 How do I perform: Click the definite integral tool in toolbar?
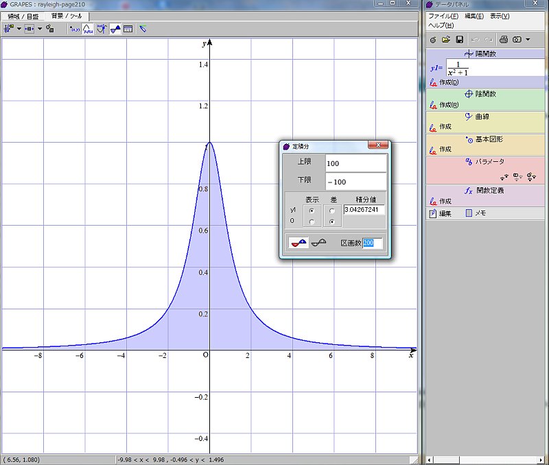[115, 29]
